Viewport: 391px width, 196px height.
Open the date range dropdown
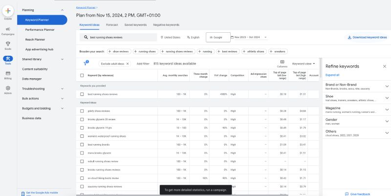[249, 38]
